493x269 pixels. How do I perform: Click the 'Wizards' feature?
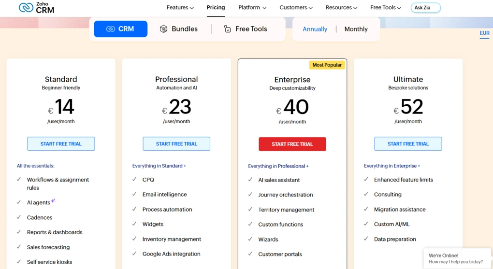click(x=268, y=240)
